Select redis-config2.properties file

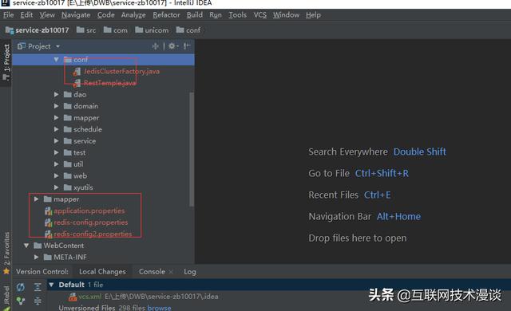pyautogui.click(x=93, y=234)
